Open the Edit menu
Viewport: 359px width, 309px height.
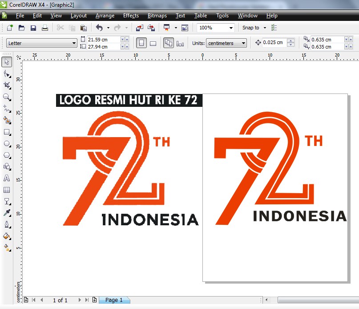(37, 16)
